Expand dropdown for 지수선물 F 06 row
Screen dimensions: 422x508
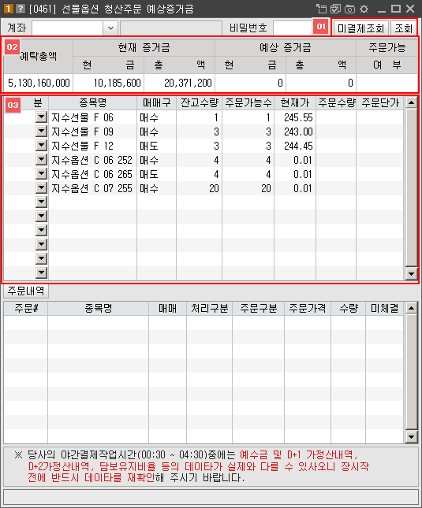point(42,117)
